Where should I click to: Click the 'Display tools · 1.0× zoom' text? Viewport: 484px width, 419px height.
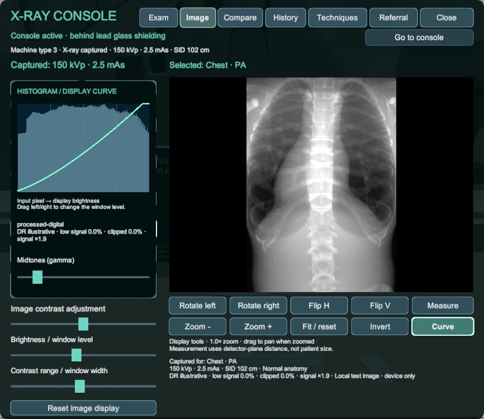241,341
